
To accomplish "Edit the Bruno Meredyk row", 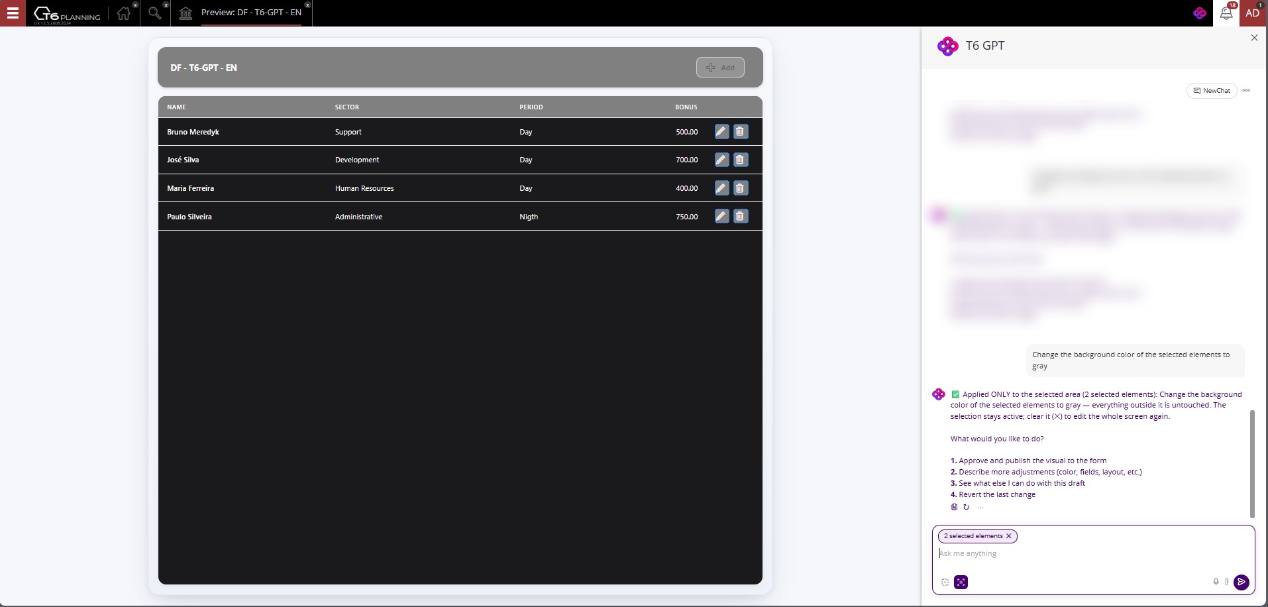I will click(721, 132).
